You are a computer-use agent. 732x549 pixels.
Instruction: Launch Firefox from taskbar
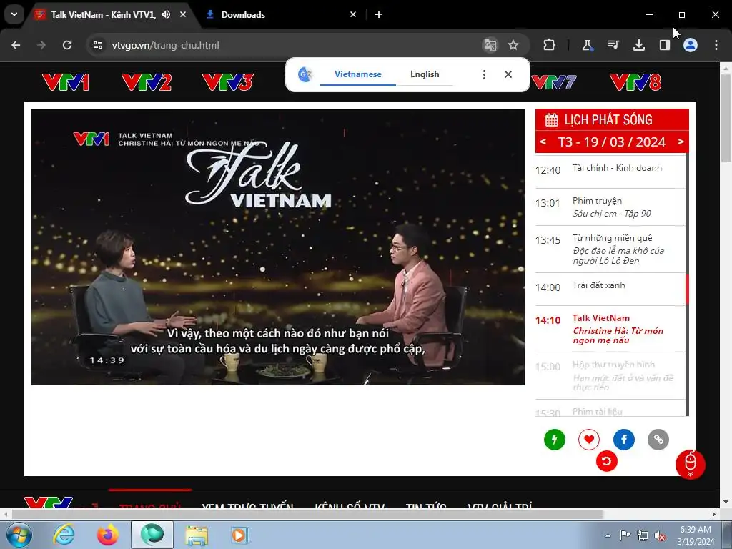click(x=108, y=535)
